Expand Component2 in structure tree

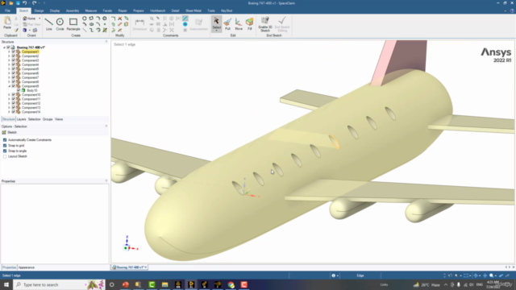click(9, 56)
